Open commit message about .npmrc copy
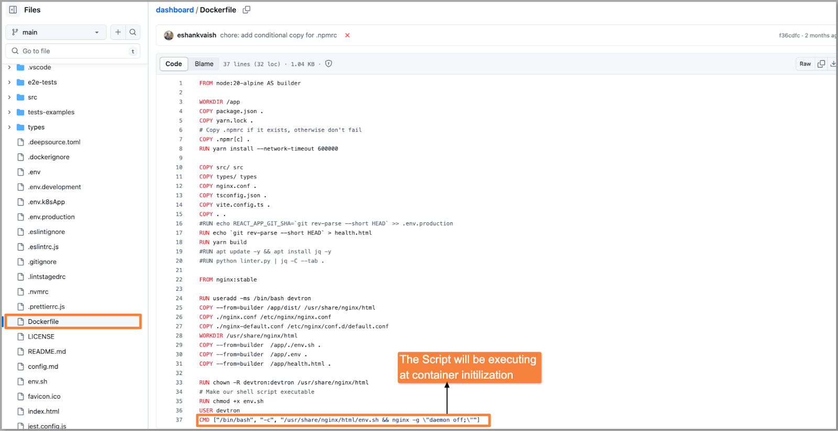The height and width of the screenshot is (431, 838). click(x=279, y=36)
